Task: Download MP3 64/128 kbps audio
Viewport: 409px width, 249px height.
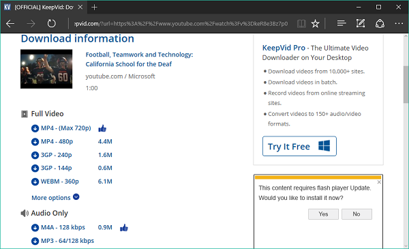Action: point(67,241)
